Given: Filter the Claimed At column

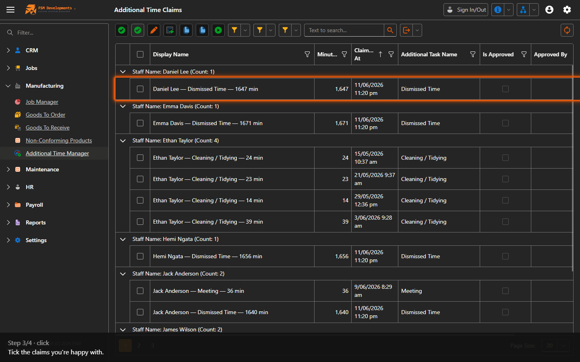Looking at the screenshot, I should click(391, 54).
